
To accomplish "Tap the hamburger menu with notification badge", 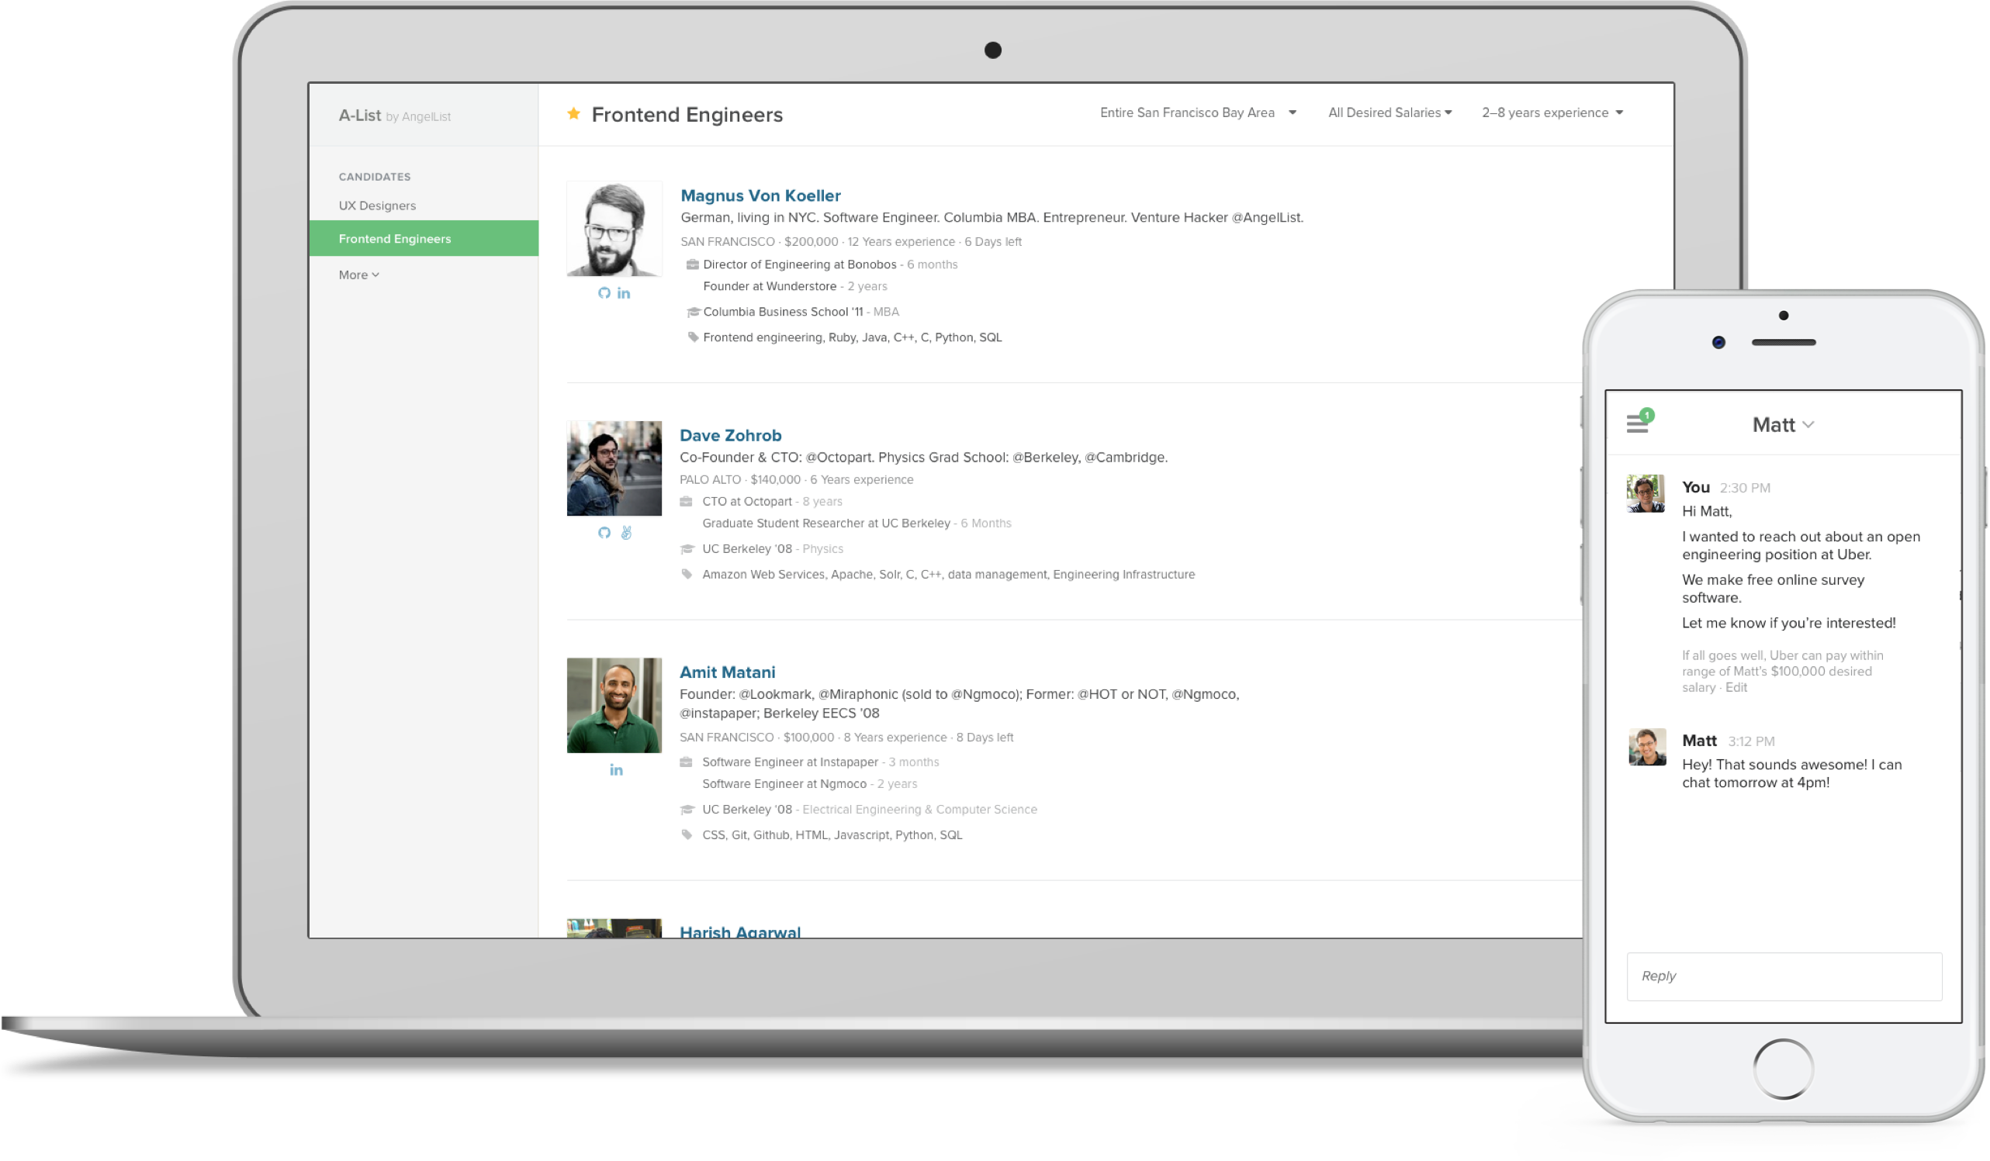I will 1638,423.
